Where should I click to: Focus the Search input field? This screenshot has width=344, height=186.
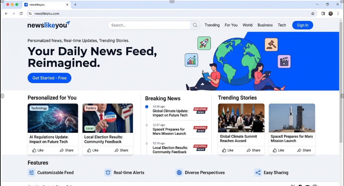[x=149, y=25]
